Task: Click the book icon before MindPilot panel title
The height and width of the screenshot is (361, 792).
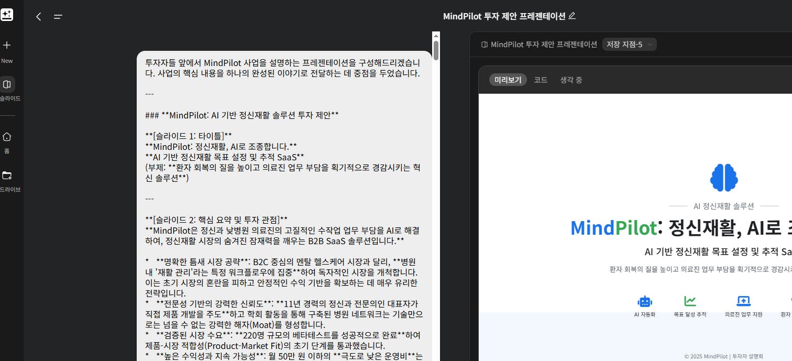Action: point(485,45)
